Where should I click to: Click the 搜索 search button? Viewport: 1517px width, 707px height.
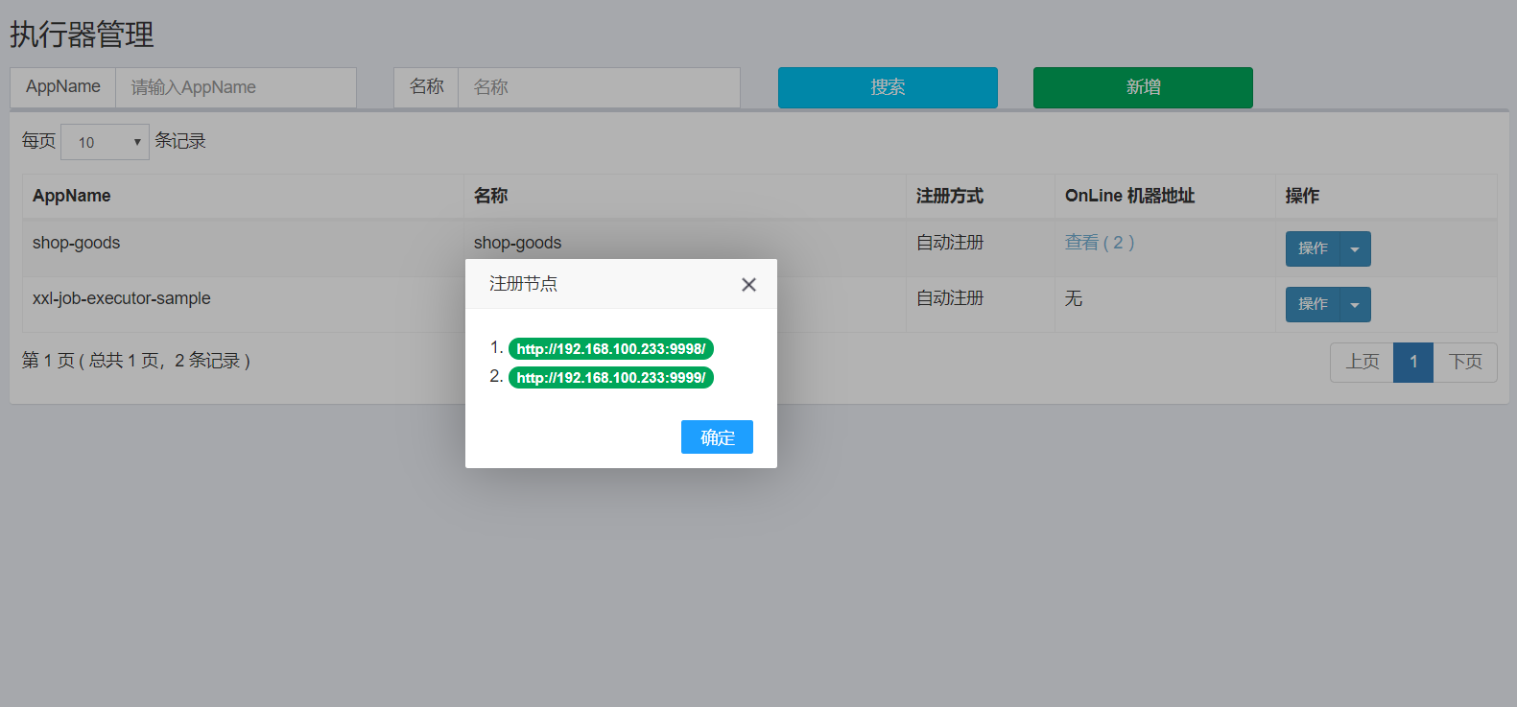(x=888, y=87)
